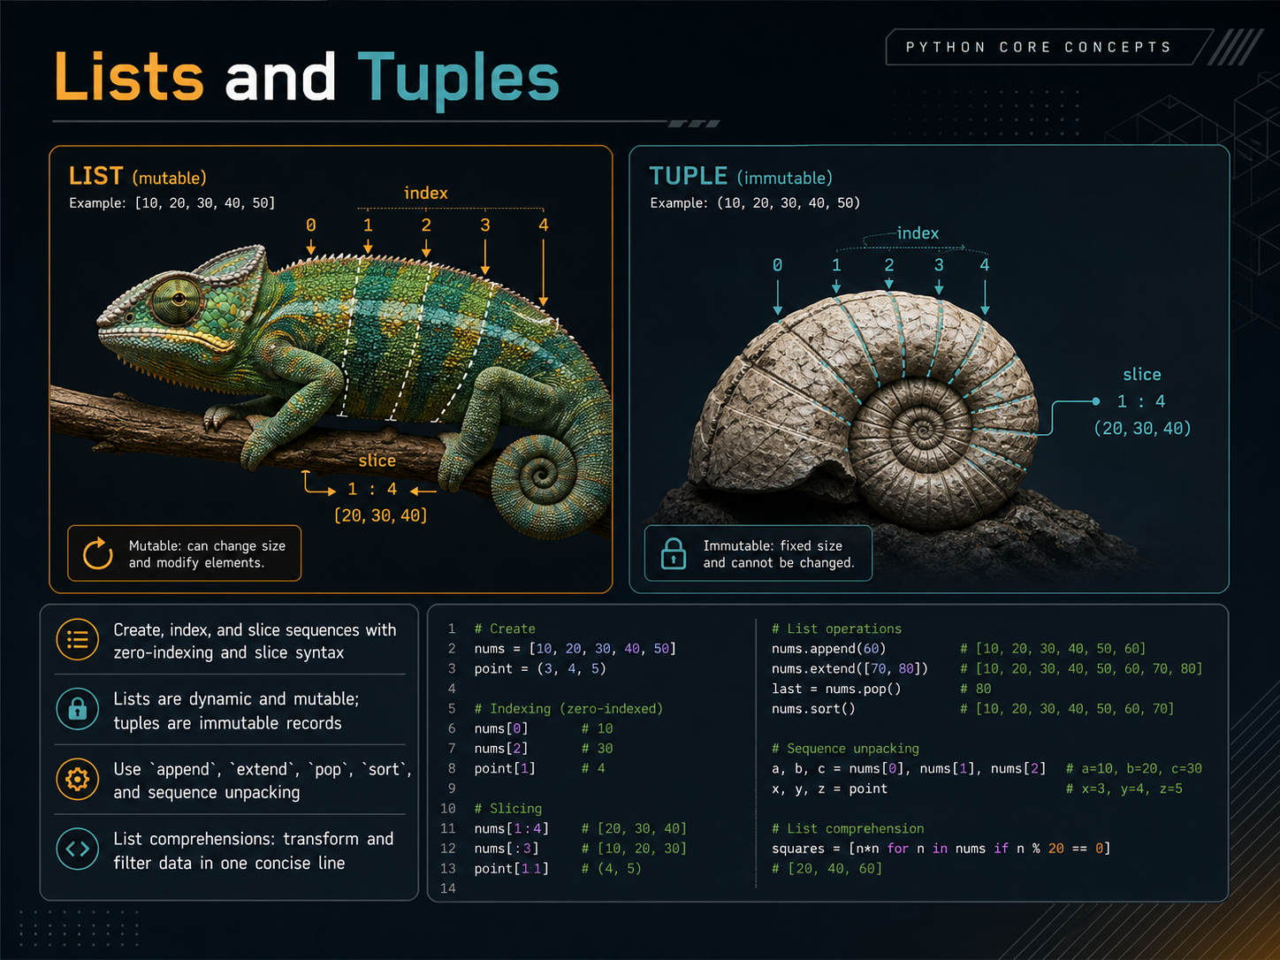Click teal index number 4 in the TUPLE panel
This screenshot has height=960, width=1280.
point(985,265)
